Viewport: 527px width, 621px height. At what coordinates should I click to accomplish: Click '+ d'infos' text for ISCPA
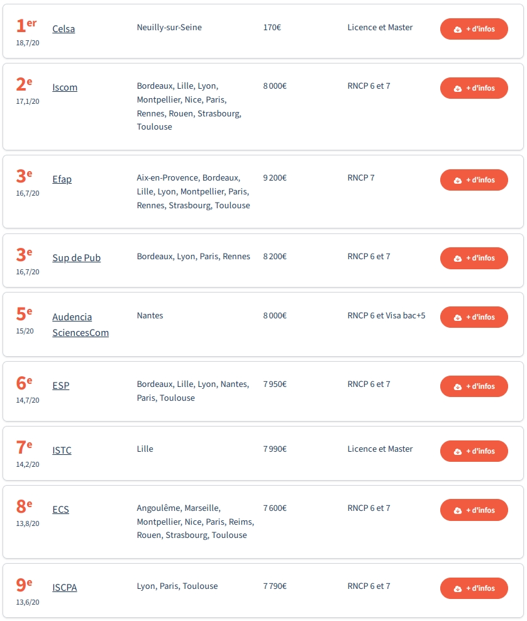pyautogui.click(x=480, y=588)
